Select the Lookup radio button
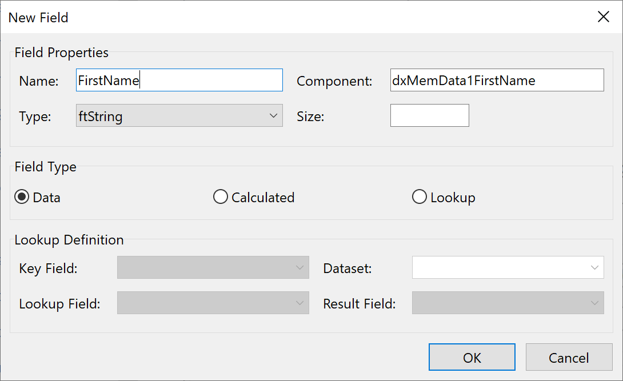623x381 pixels. [420, 198]
